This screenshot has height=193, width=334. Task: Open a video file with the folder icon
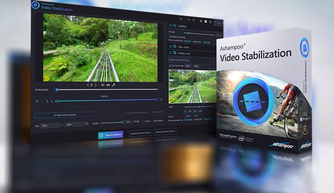[181, 19]
